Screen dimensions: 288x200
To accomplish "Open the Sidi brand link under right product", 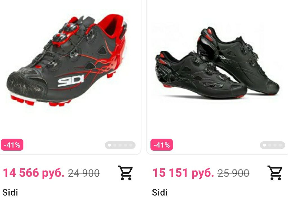I will coord(160,193).
